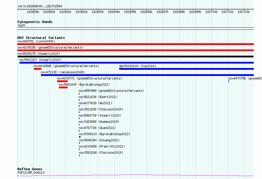Click the blue bar under dgv5010n100
Image resolution: width=262 pixels, height=179 pixels.
tap(186, 69)
